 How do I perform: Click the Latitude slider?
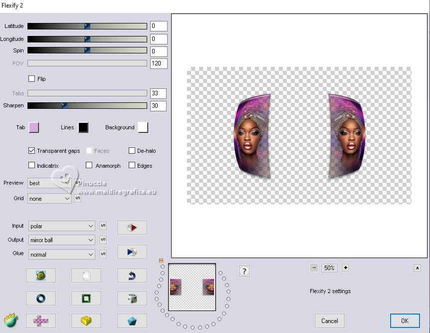[x=87, y=26]
